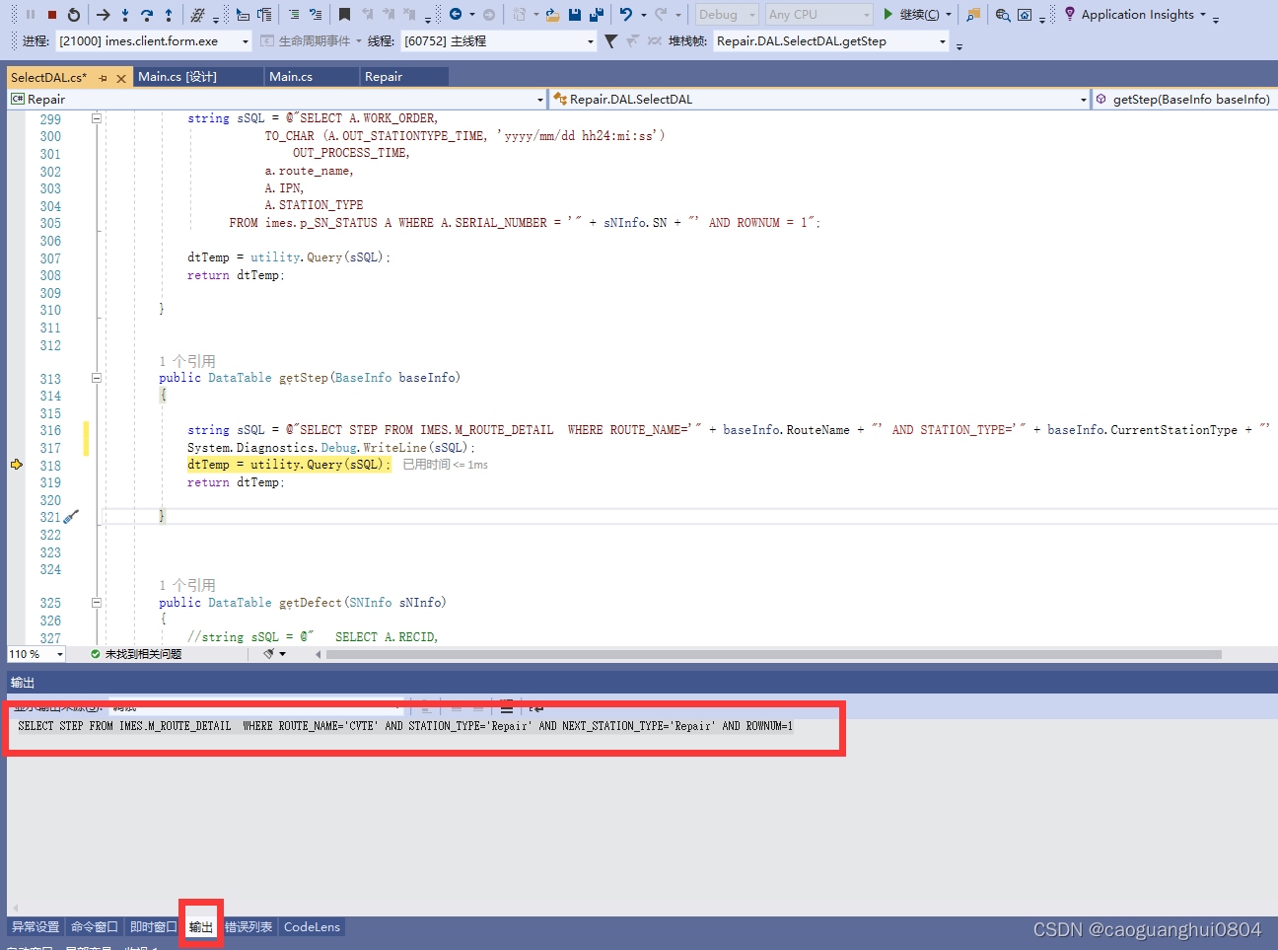Click line number 316 in the gutter
The image size is (1278, 950).
click(x=50, y=431)
